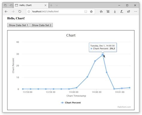Maximize the browser window
This screenshot has width=142, height=115.
click(127, 5)
